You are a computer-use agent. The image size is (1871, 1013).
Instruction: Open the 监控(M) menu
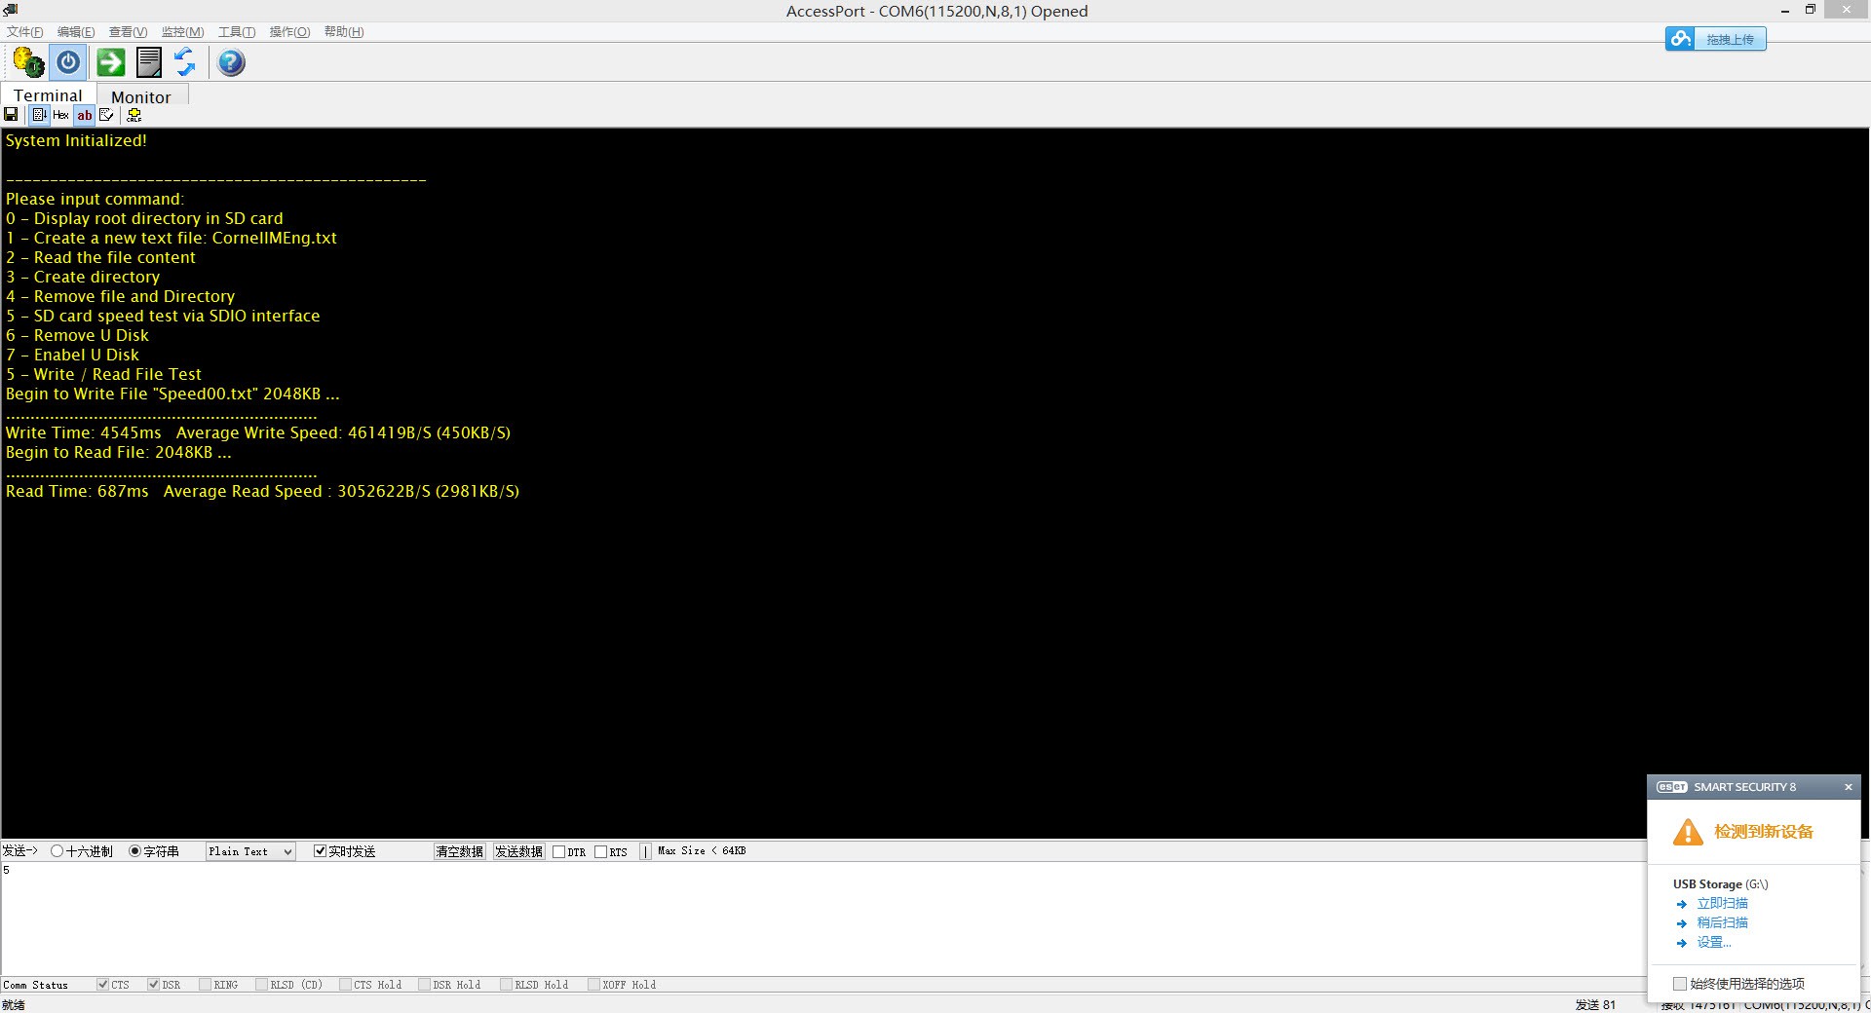click(x=182, y=32)
